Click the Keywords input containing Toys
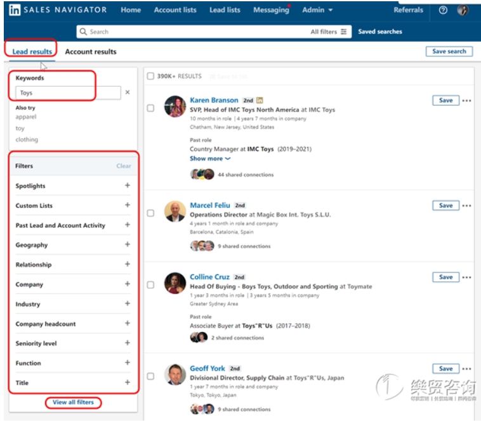 point(68,92)
